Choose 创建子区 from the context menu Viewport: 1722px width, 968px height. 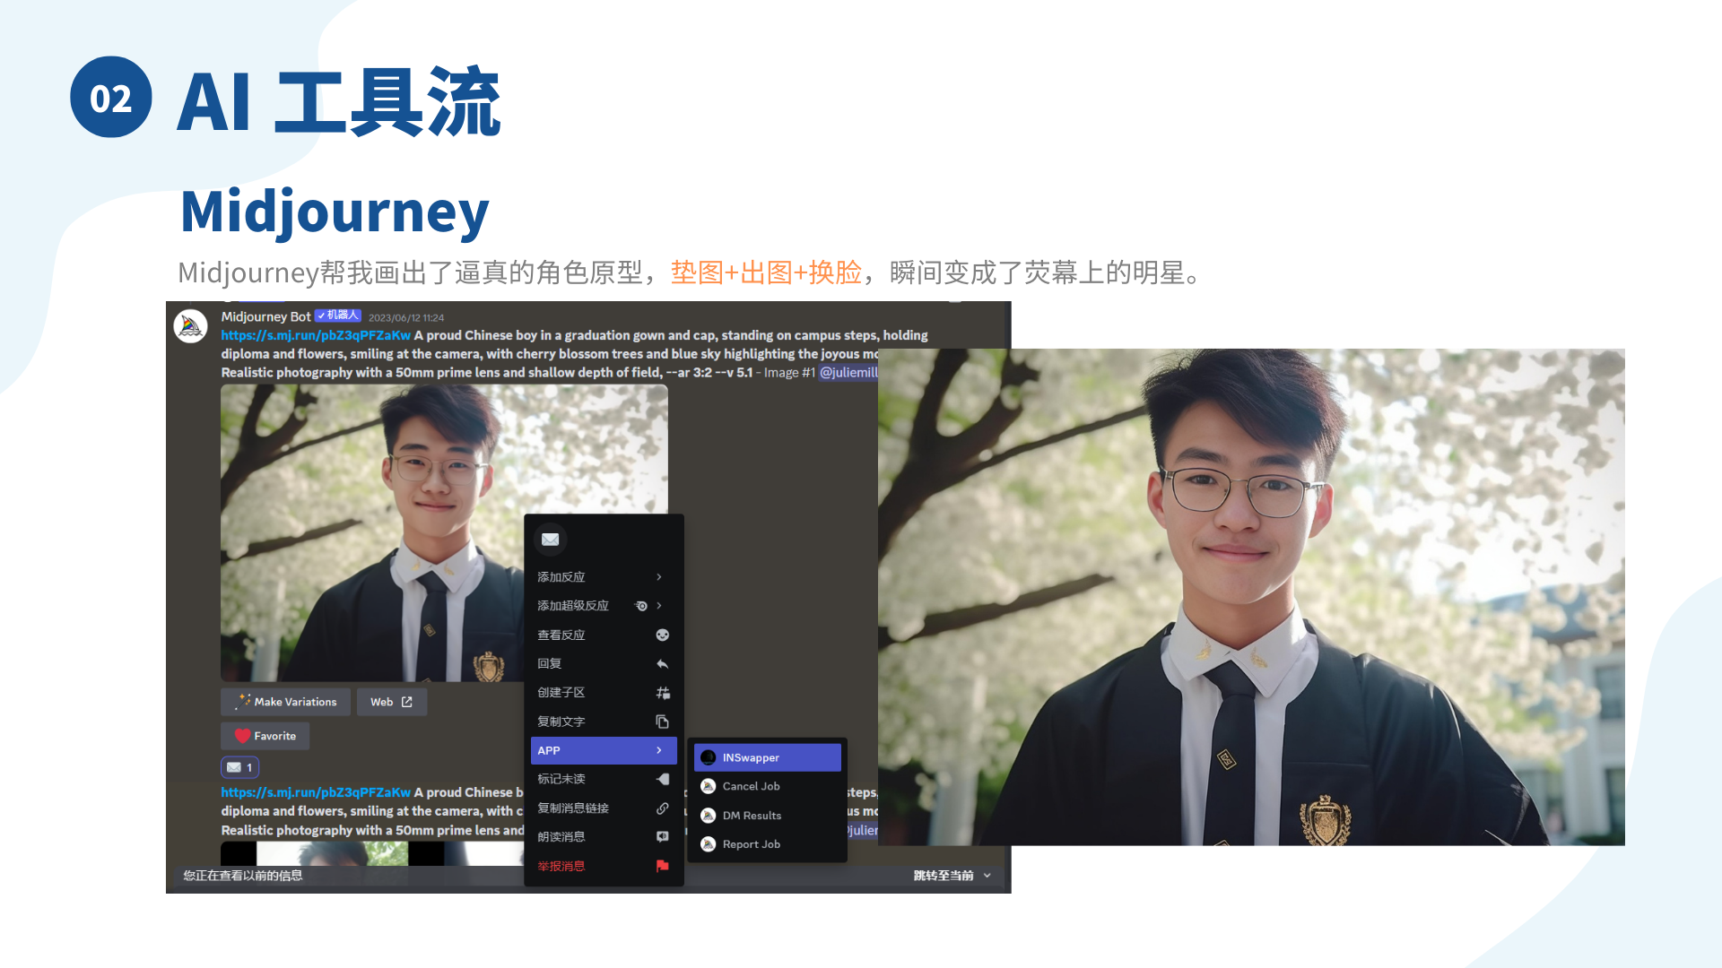point(604,693)
